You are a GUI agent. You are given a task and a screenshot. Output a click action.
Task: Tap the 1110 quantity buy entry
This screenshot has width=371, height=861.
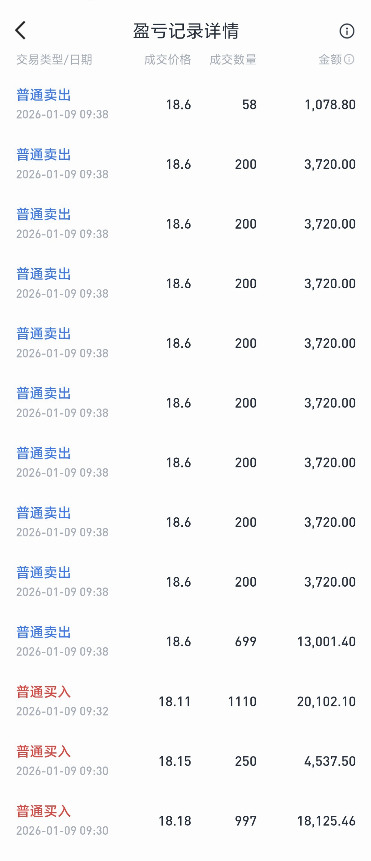242,702
